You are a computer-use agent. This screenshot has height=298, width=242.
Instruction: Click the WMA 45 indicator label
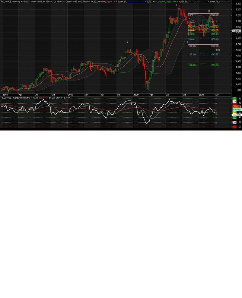(x=43, y=98)
